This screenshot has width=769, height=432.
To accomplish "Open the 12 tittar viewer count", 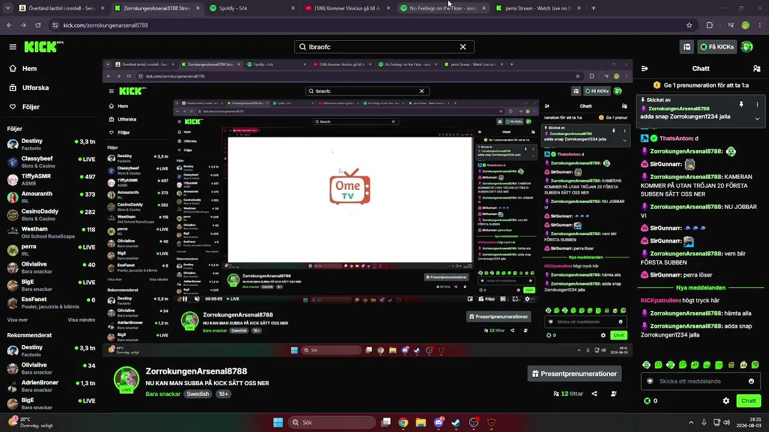I will click(x=568, y=394).
